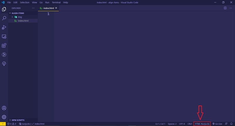Screen dimensions: 235x126
Task: Expand the NPM SCRIPTS section
Action: pyautogui.click(x=18, y=120)
